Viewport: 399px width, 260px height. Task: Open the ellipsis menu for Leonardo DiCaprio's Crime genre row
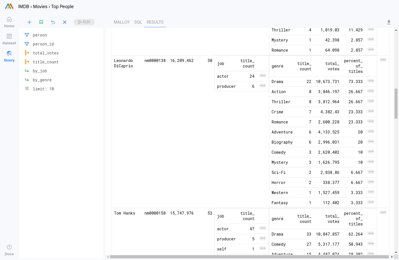pyautogui.click(x=371, y=111)
